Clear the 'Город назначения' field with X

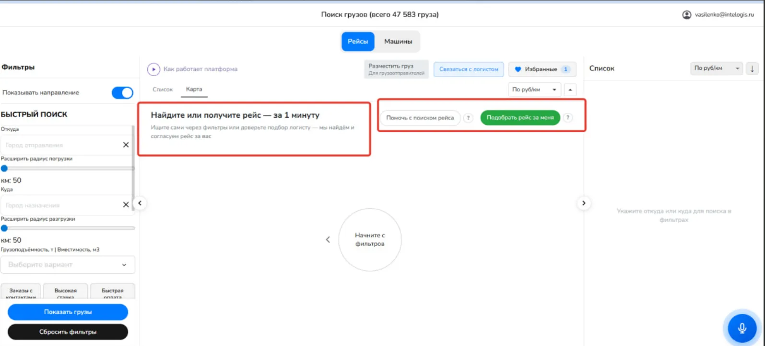click(x=126, y=205)
